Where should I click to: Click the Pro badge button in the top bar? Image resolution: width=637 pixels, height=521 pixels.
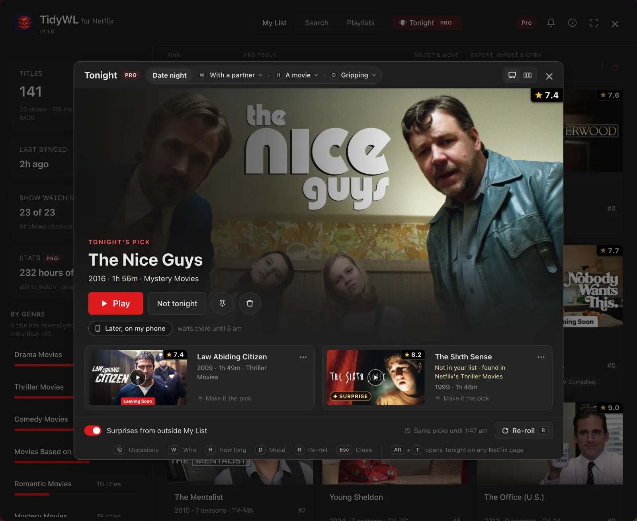tap(526, 23)
